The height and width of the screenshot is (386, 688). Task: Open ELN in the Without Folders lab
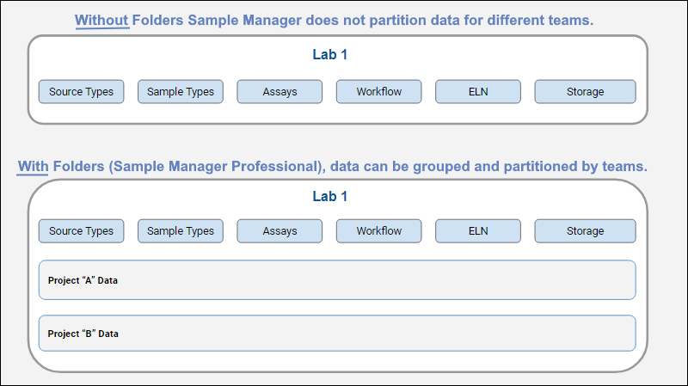(x=478, y=92)
